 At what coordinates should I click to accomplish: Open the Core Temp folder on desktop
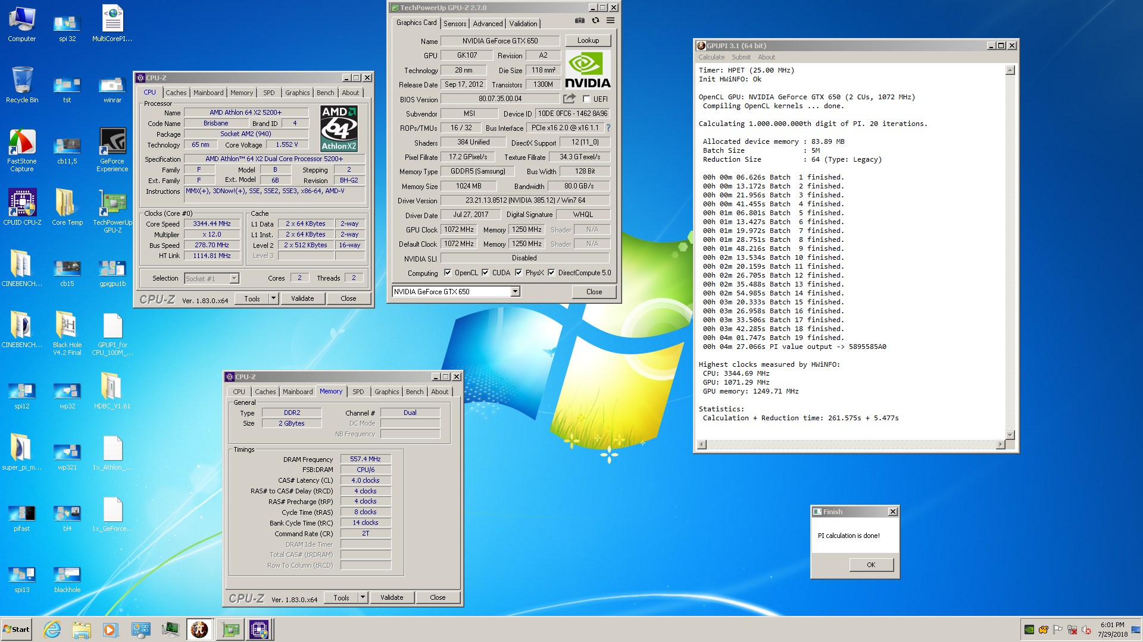click(67, 207)
